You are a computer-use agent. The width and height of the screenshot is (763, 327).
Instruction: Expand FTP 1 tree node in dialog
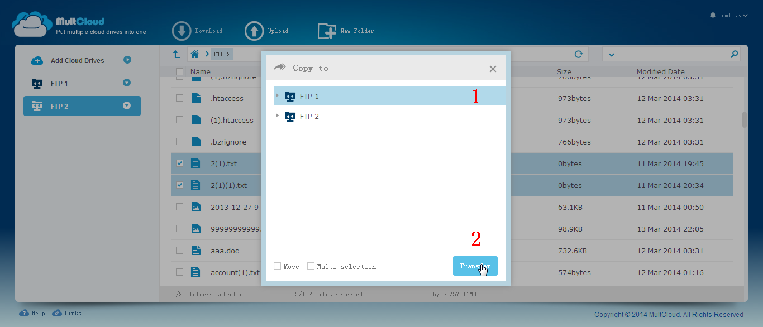[x=278, y=95]
